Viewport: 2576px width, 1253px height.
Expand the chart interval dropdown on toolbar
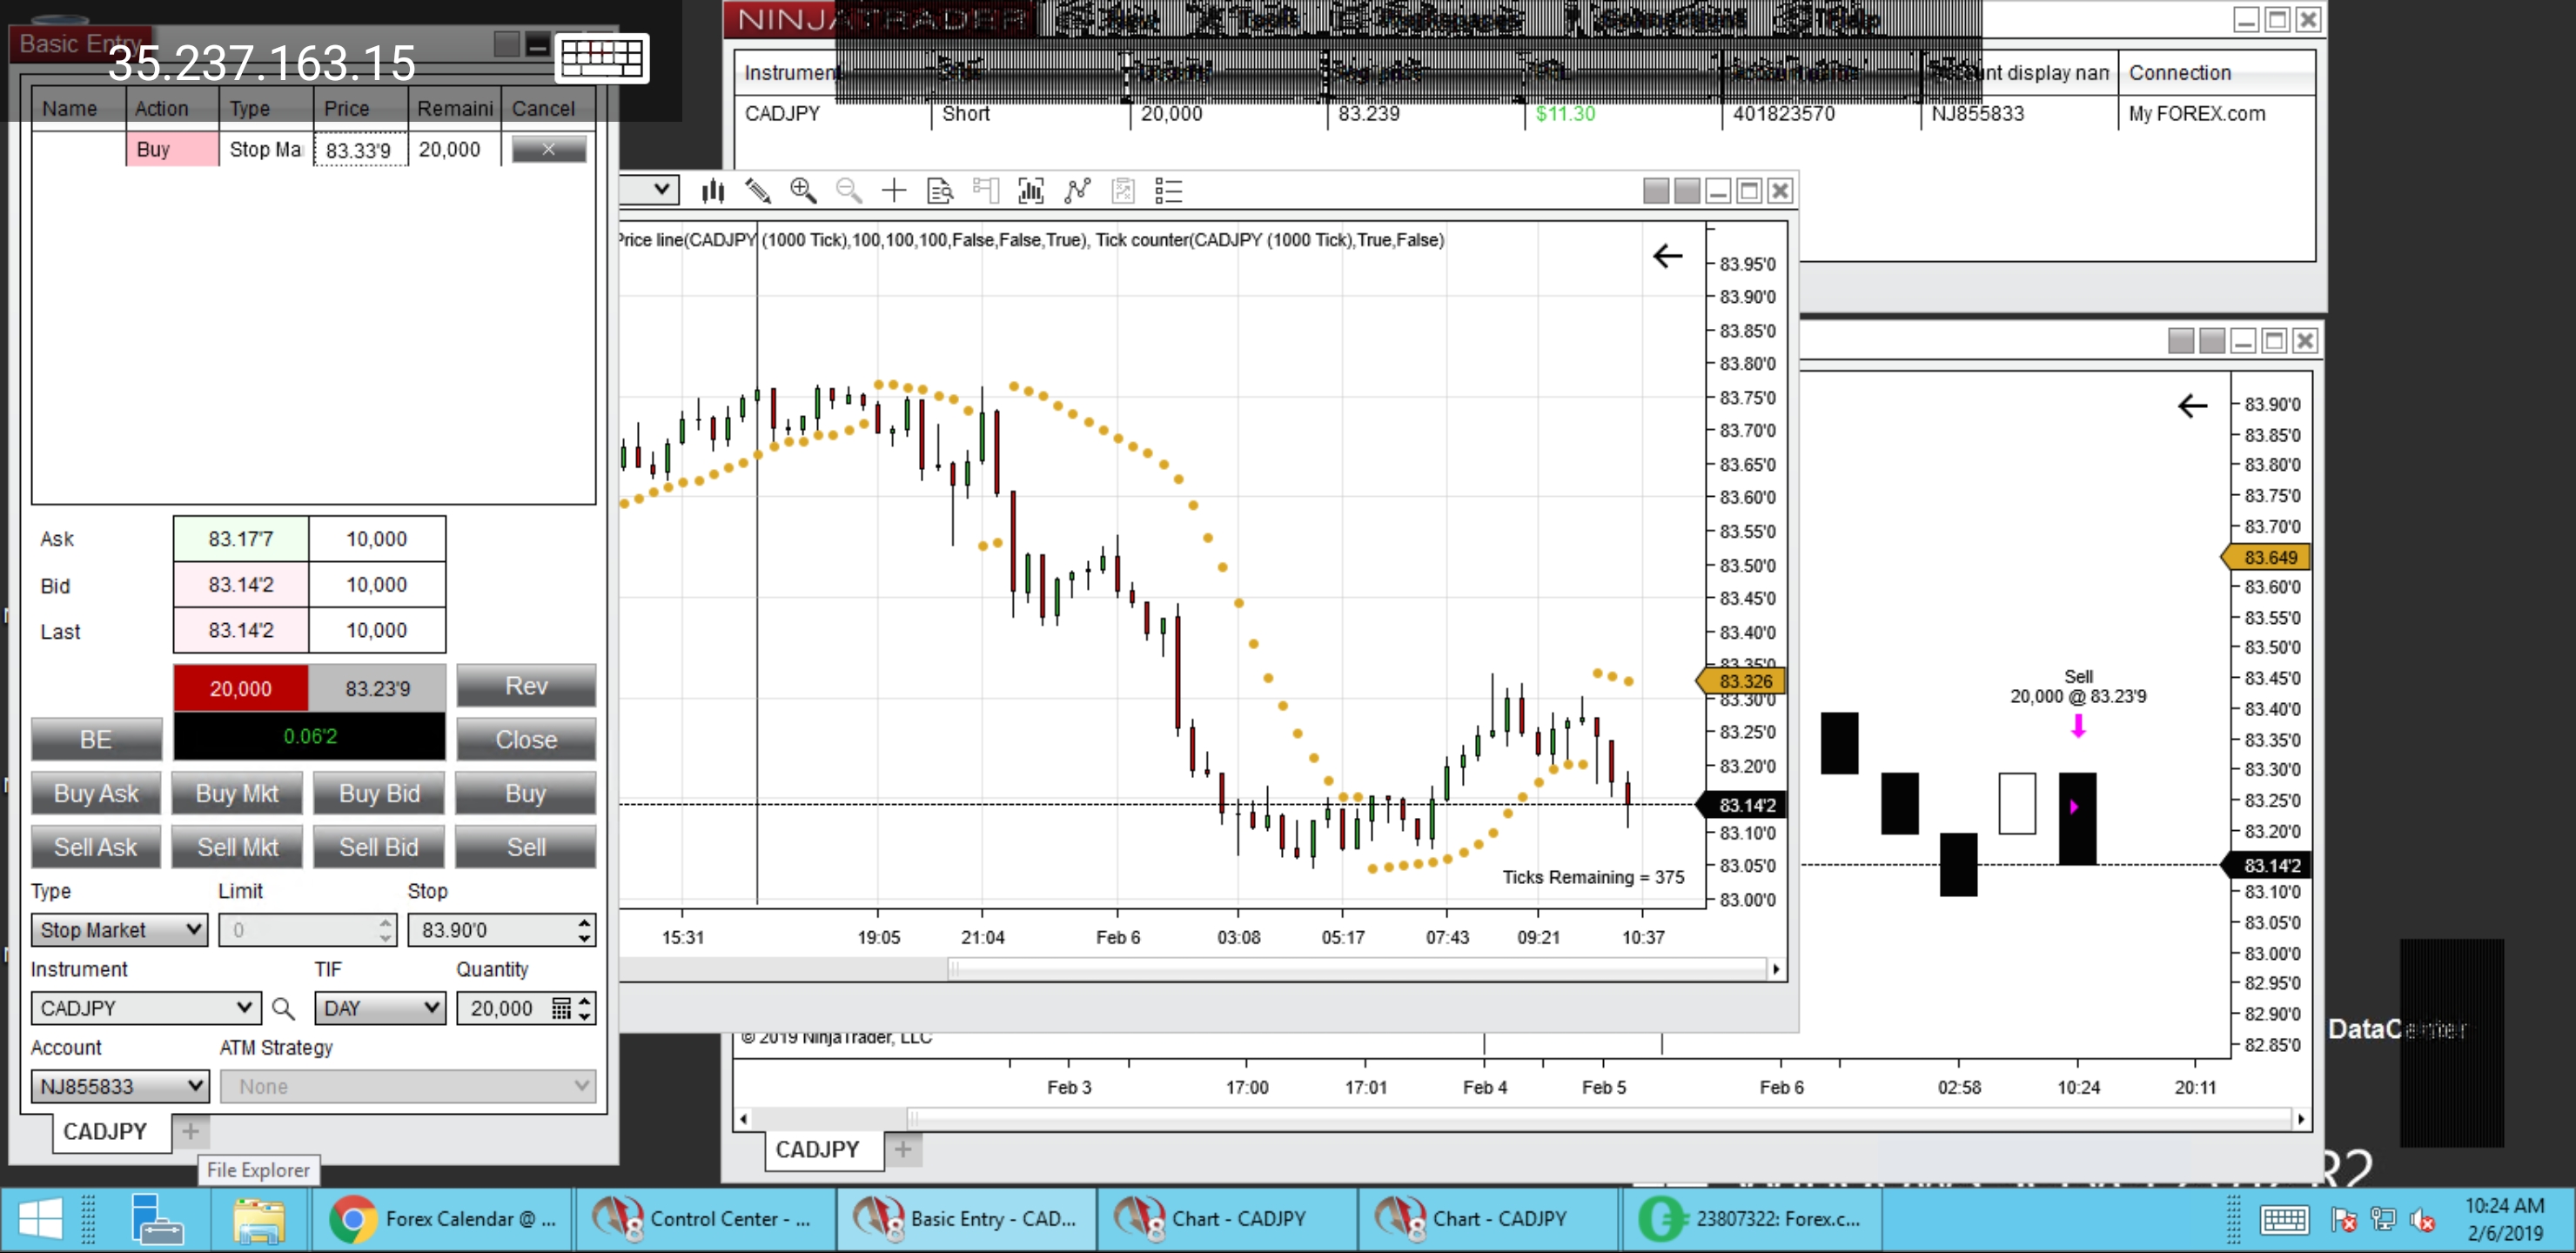660,189
